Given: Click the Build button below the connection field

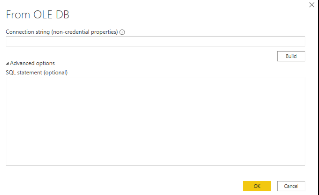Looking at the screenshot, I should click(291, 56).
